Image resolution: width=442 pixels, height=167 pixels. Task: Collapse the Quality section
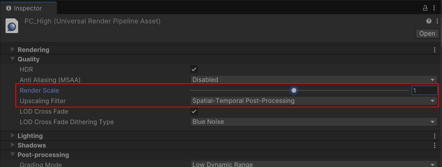tap(12, 59)
